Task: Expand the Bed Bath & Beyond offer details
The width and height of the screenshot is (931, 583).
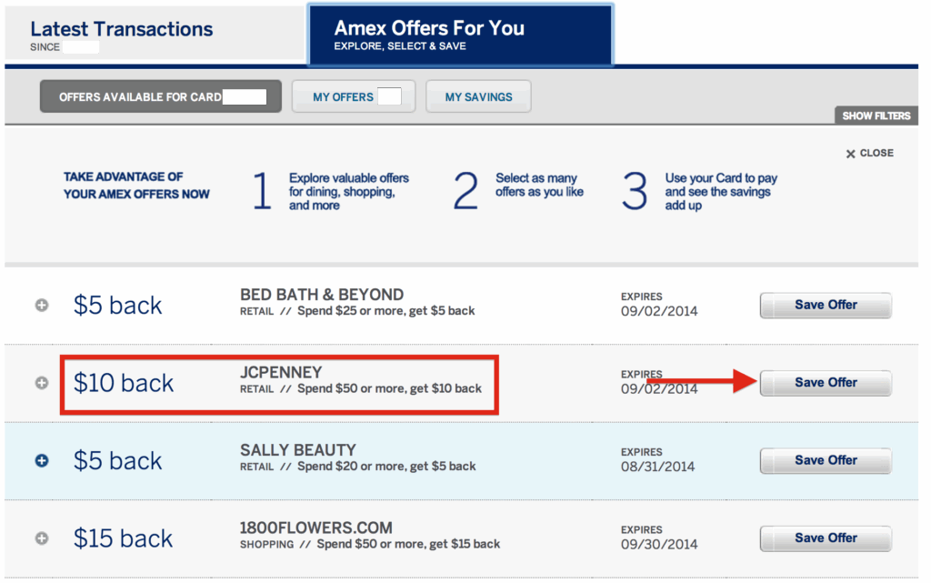Action: click(x=42, y=306)
